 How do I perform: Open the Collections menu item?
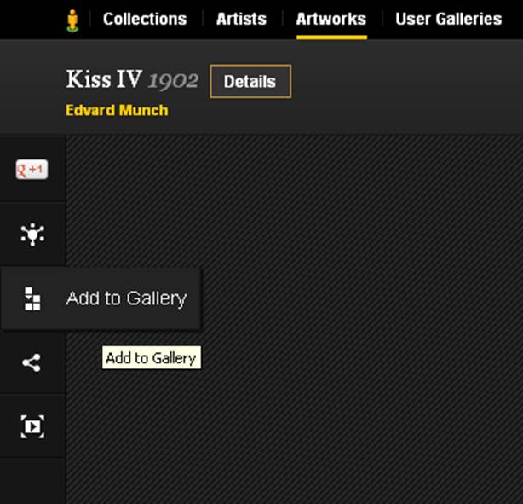click(145, 19)
